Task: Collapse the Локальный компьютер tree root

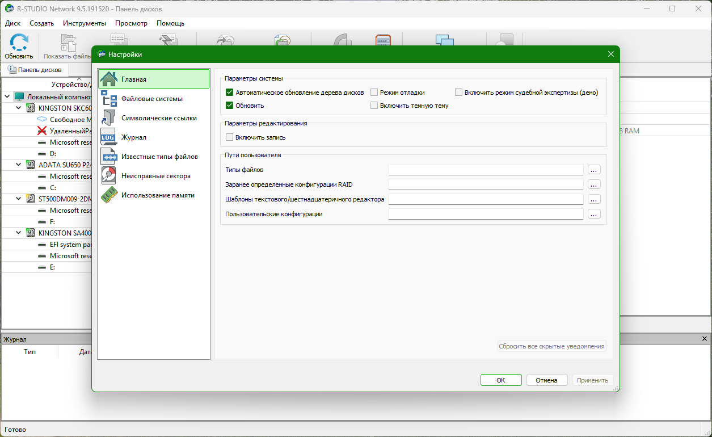Action: point(7,96)
